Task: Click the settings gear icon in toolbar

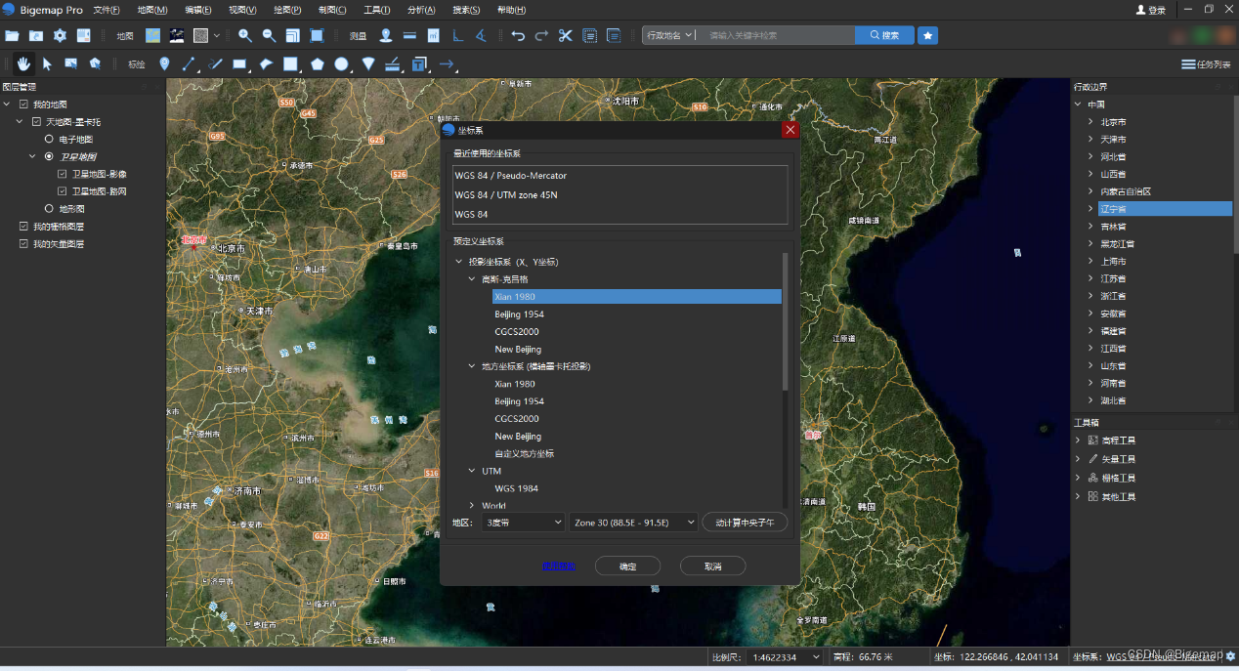Action: tap(60, 36)
